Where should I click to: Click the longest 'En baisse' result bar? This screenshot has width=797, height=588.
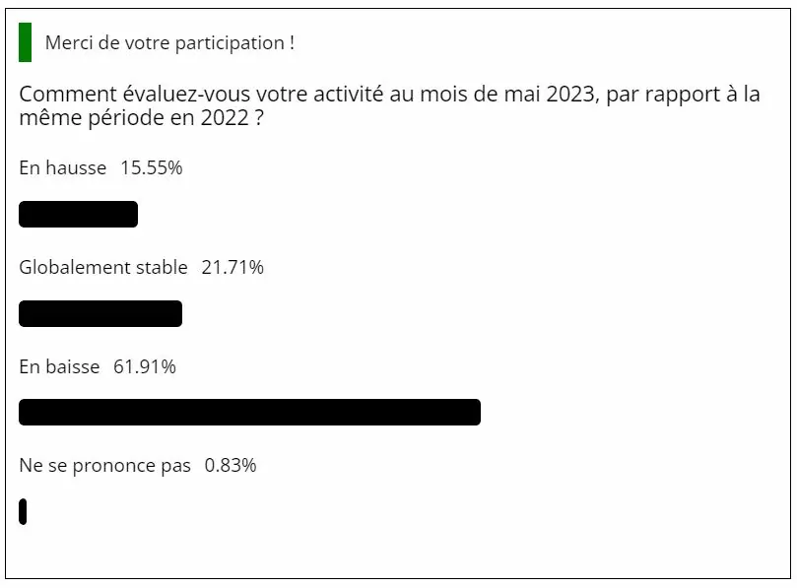(x=249, y=412)
